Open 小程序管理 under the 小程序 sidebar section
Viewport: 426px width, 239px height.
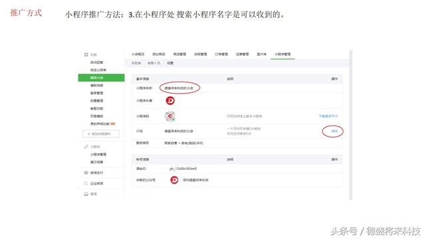tap(99, 155)
